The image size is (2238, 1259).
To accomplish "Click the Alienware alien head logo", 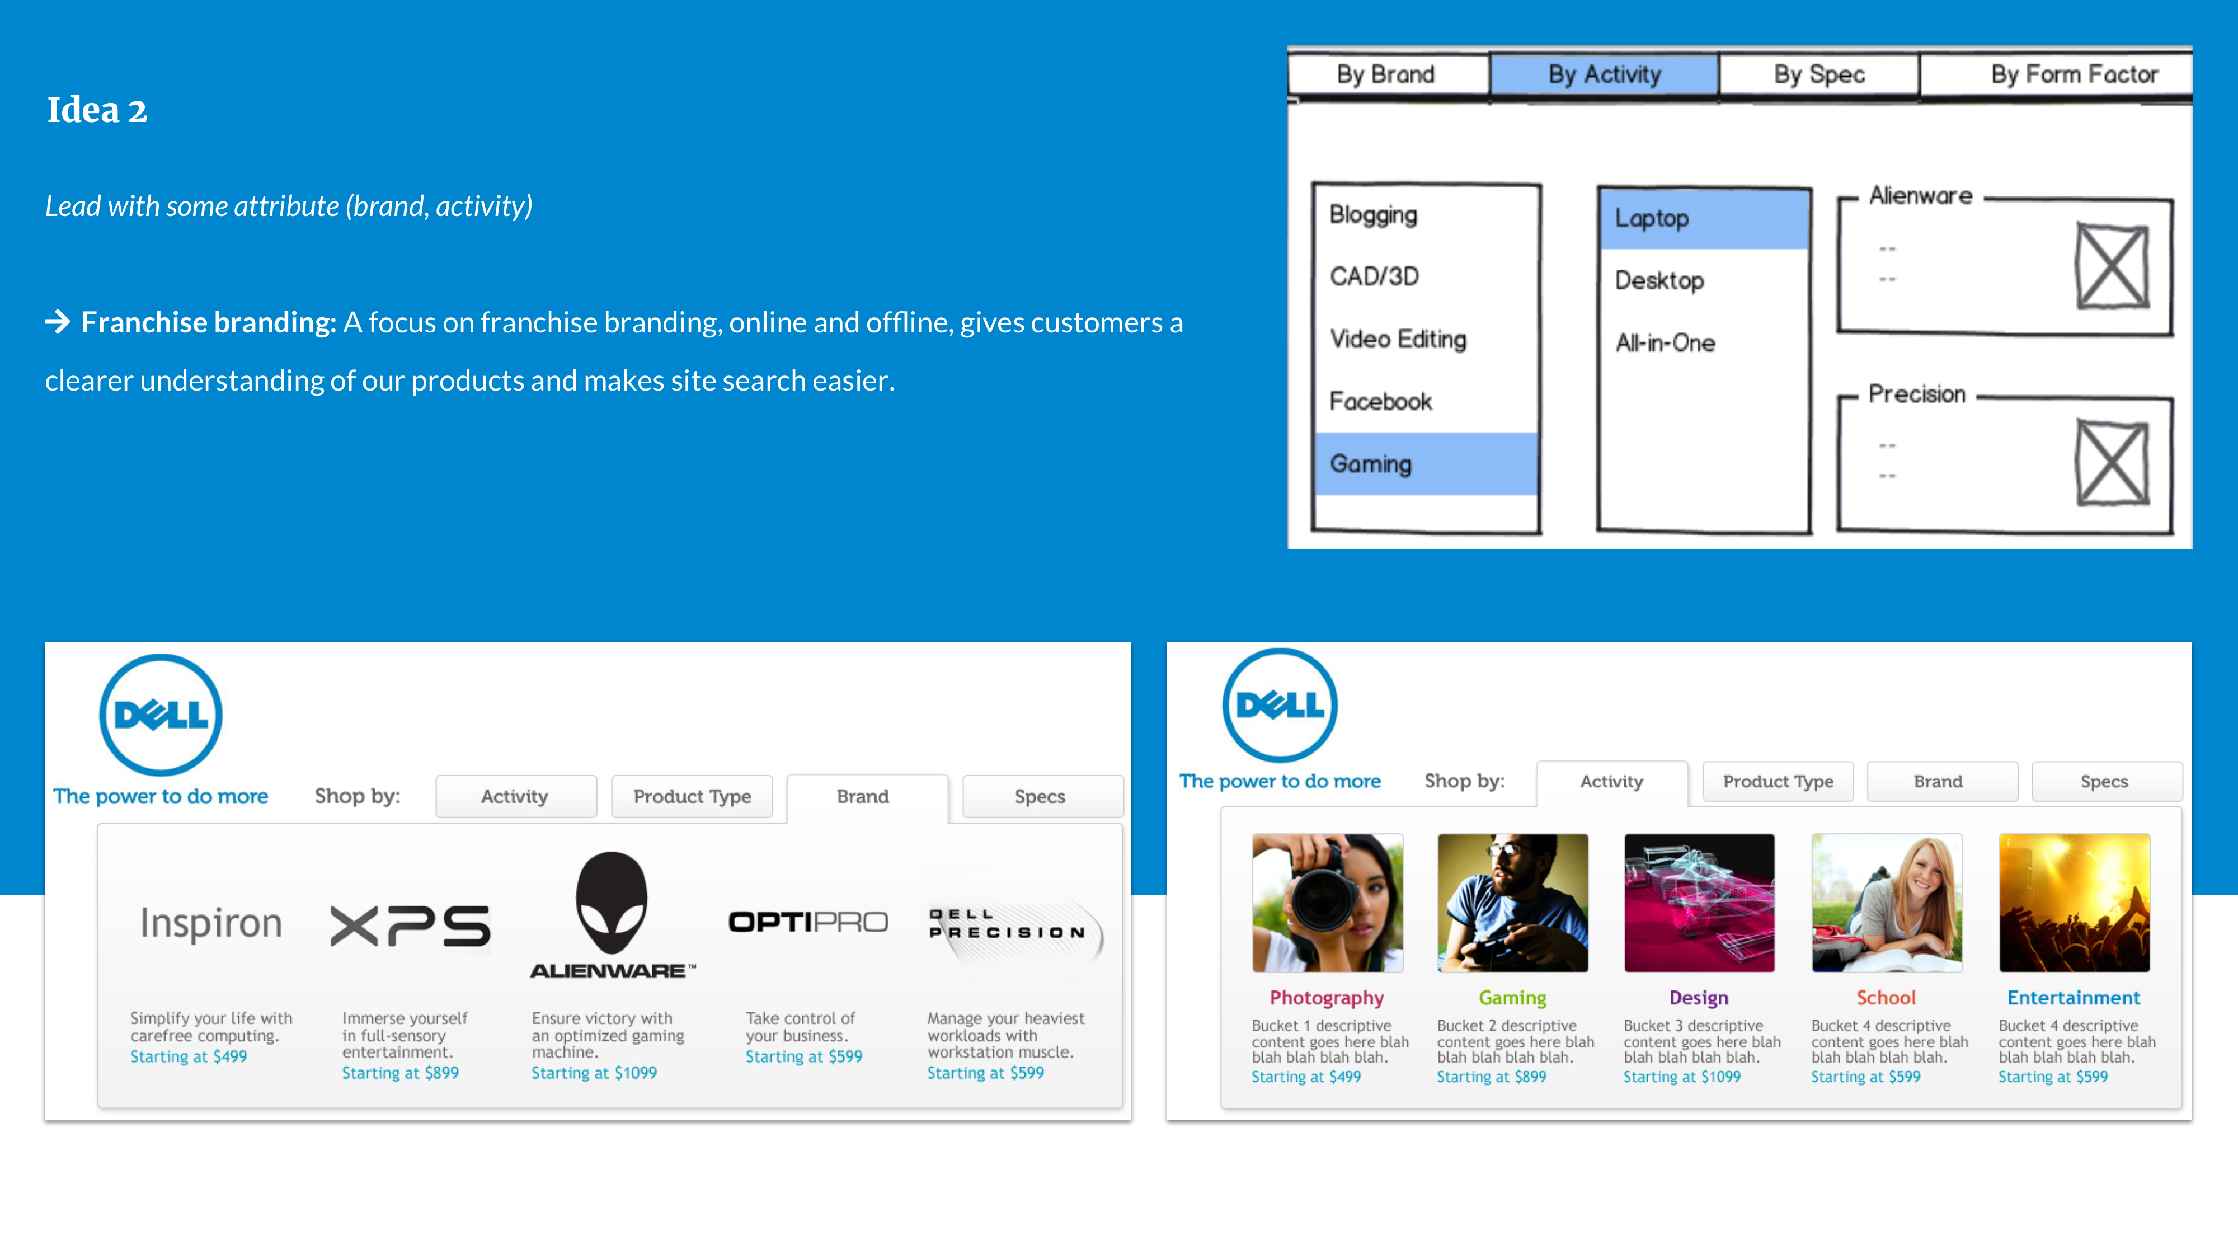I will click(x=613, y=904).
